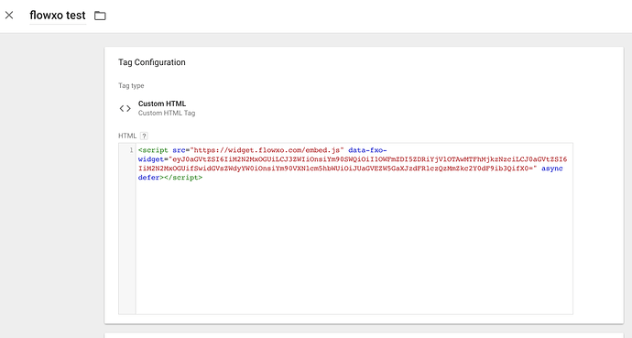The image size is (632, 338).
Task: Click line number 1 in editor gutter
Action: [131, 150]
